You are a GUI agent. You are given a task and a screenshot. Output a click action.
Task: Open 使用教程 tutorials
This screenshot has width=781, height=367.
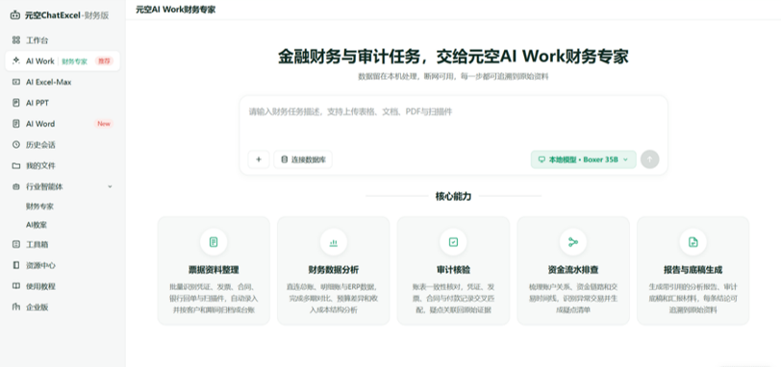[63, 286]
